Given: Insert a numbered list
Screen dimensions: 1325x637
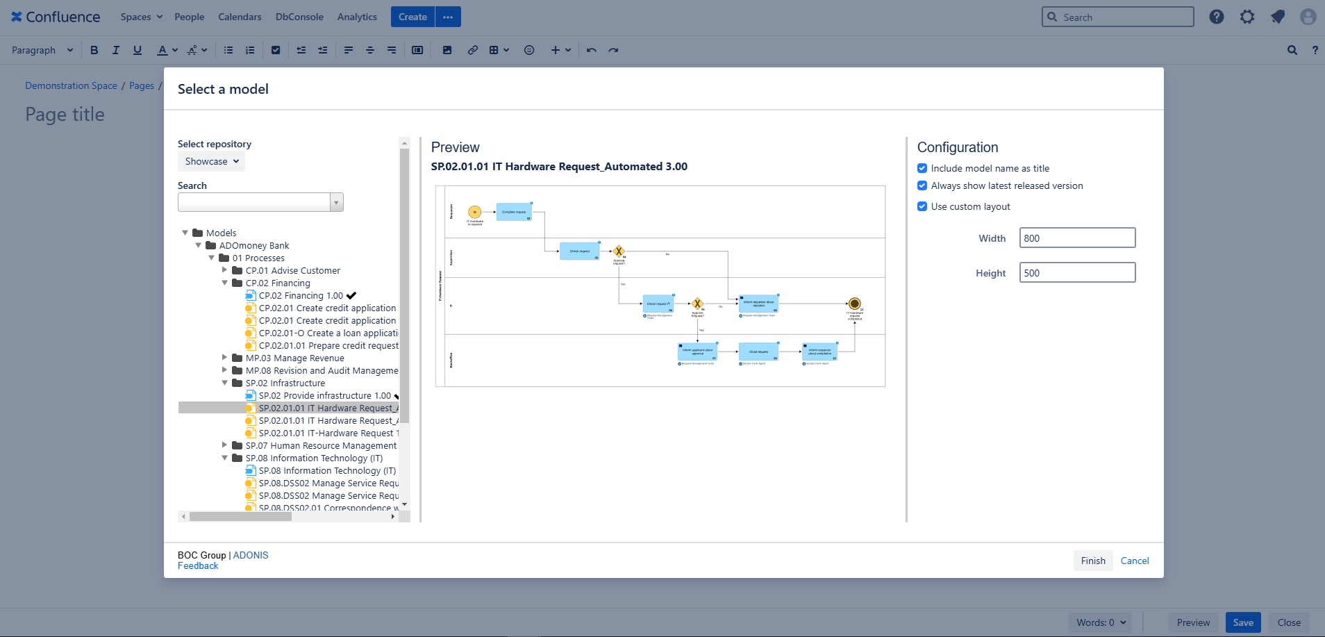Looking at the screenshot, I should coord(249,49).
